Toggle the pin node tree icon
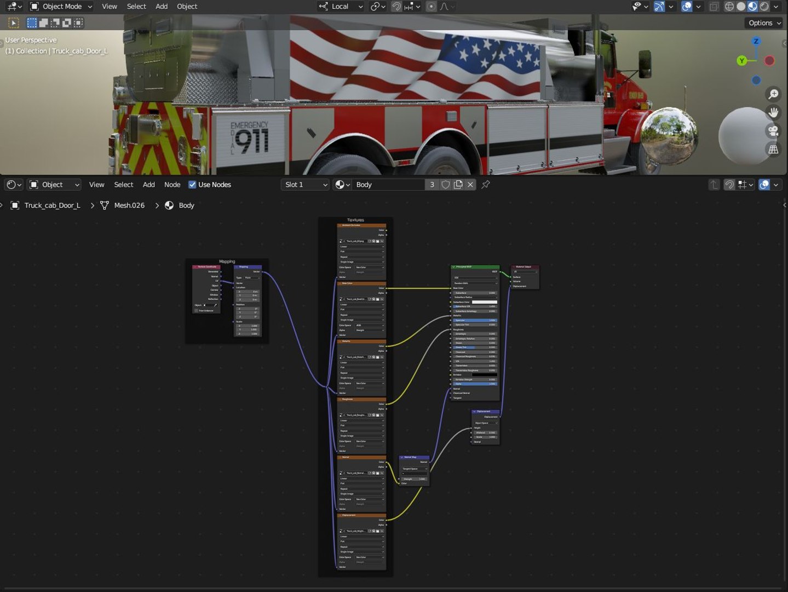The height and width of the screenshot is (592, 788). pos(486,185)
